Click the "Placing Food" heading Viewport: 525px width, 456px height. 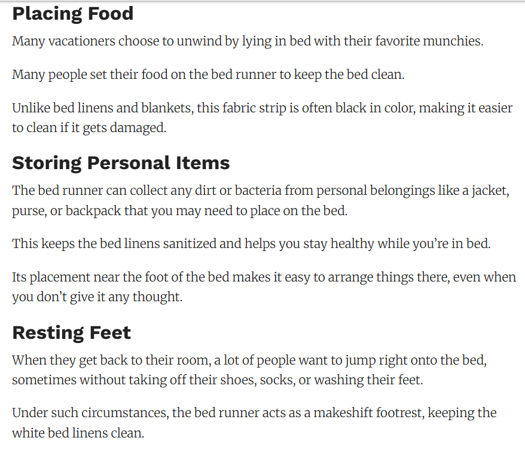[73, 14]
